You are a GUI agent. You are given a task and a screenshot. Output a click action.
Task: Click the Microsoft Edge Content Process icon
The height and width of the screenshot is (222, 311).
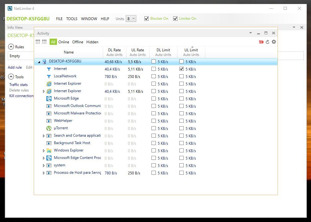tap(49, 158)
